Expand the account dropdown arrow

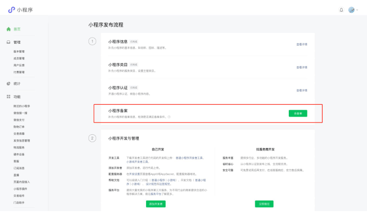pos(357,10)
